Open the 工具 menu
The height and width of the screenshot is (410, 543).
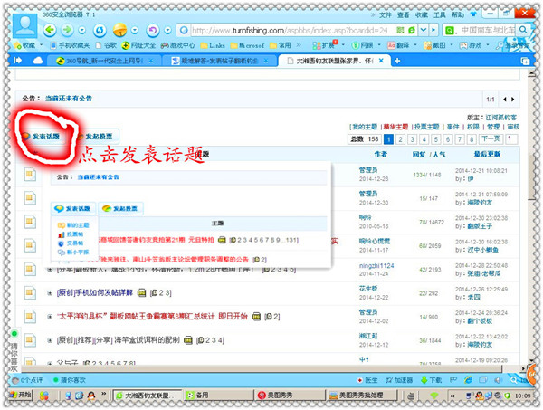(440, 14)
